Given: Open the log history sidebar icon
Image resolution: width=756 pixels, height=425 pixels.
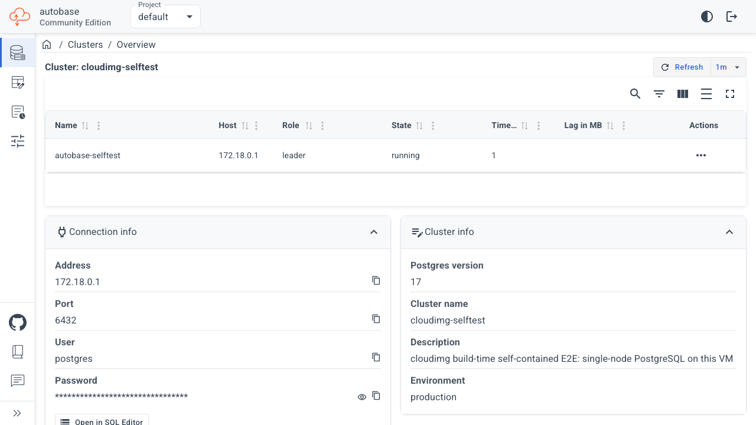Looking at the screenshot, I should (18, 112).
